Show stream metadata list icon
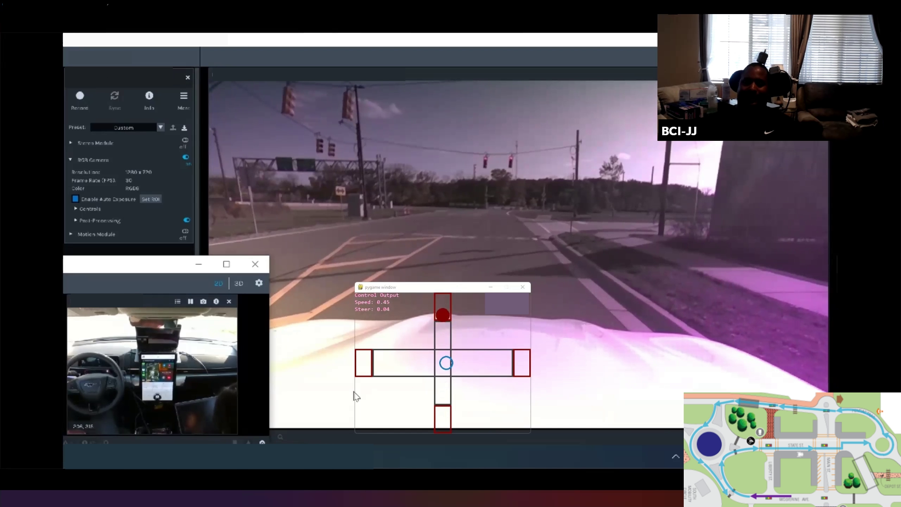The image size is (901, 507). 177,301
